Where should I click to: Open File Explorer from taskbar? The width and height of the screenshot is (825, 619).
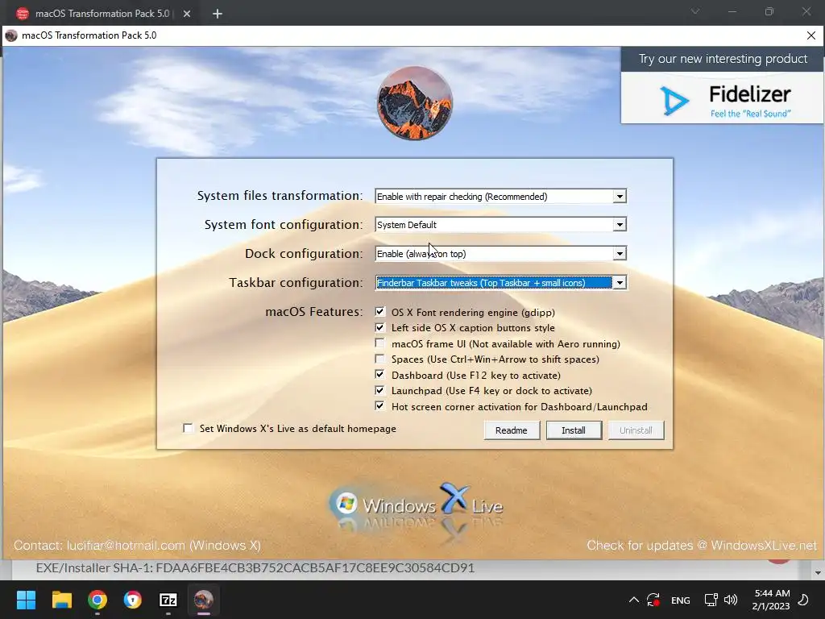click(61, 600)
